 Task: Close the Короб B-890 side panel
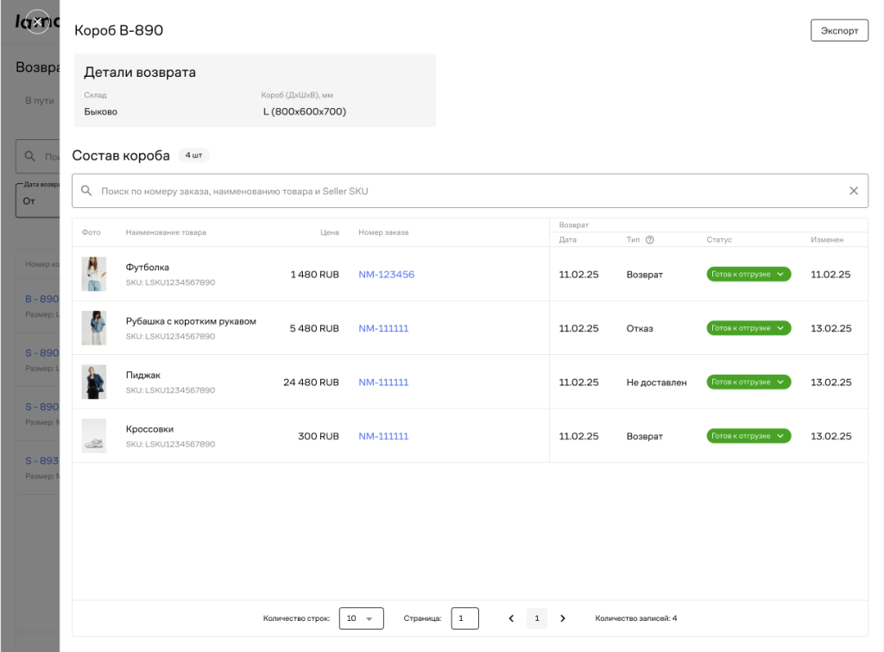coord(36,21)
